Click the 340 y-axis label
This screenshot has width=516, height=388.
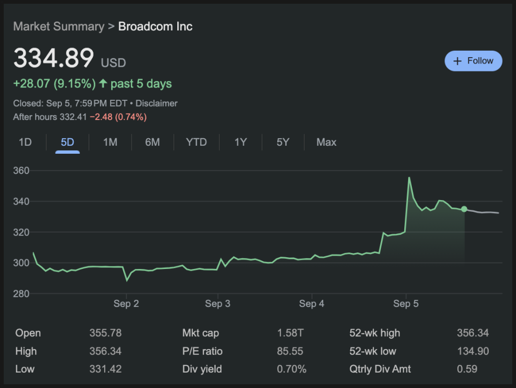(21, 201)
